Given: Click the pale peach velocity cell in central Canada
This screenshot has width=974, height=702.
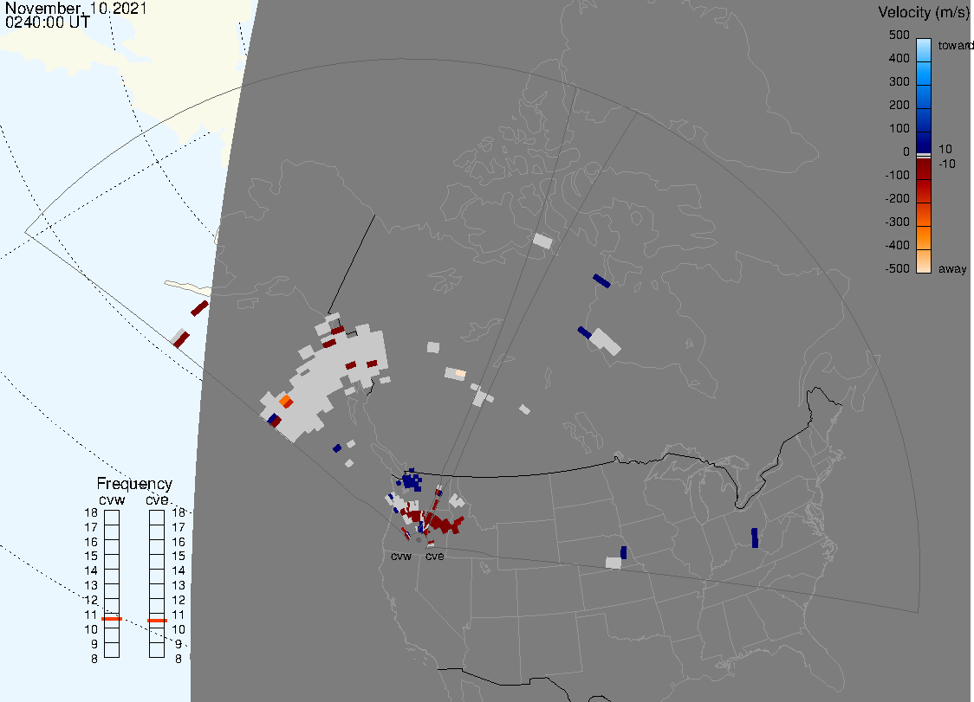Looking at the screenshot, I should [x=460, y=373].
